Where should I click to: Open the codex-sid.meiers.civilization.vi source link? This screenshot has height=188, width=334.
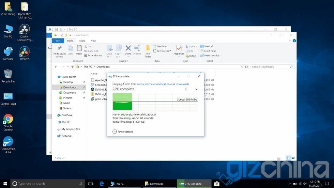(x=154, y=84)
